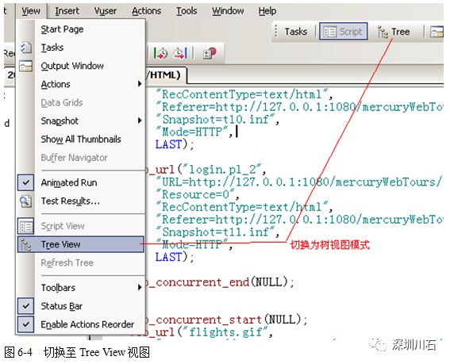The height and width of the screenshot is (364, 450).
Task: Click the breakpoint toolbar icon with red dot
Action: tap(210, 53)
